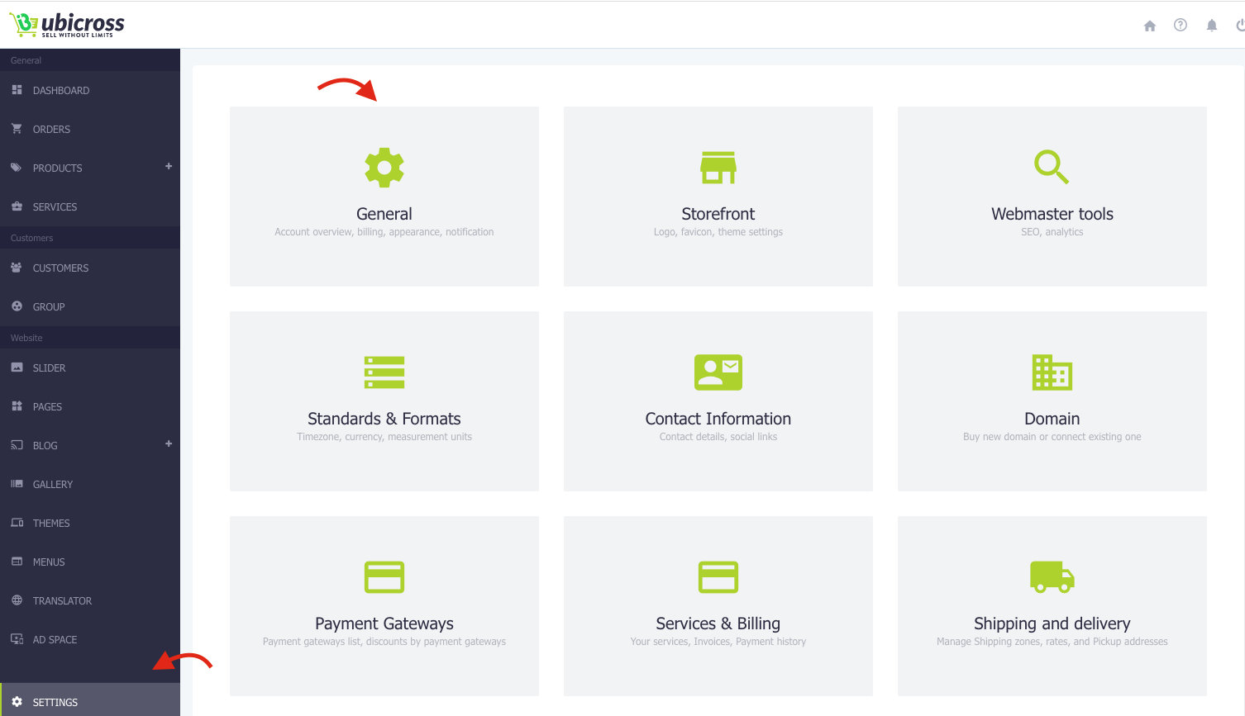Open SERVICES menu item
This screenshot has width=1245, height=716.
(55, 207)
